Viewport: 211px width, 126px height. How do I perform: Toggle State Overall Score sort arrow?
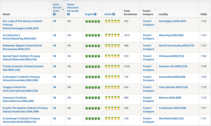coord(63,10)
